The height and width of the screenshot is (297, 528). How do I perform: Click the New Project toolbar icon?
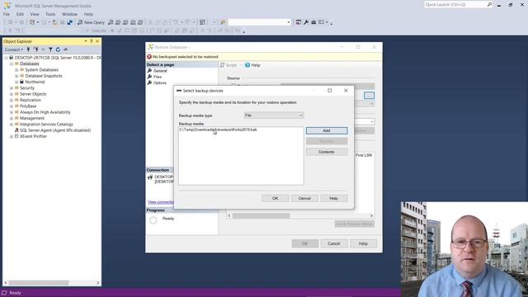(32, 22)
